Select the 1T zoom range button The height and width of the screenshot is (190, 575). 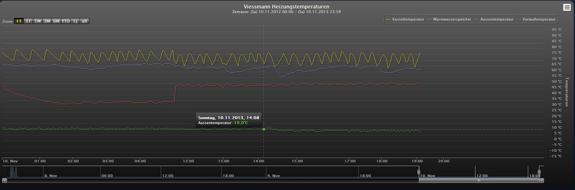[x=19, y=21]
